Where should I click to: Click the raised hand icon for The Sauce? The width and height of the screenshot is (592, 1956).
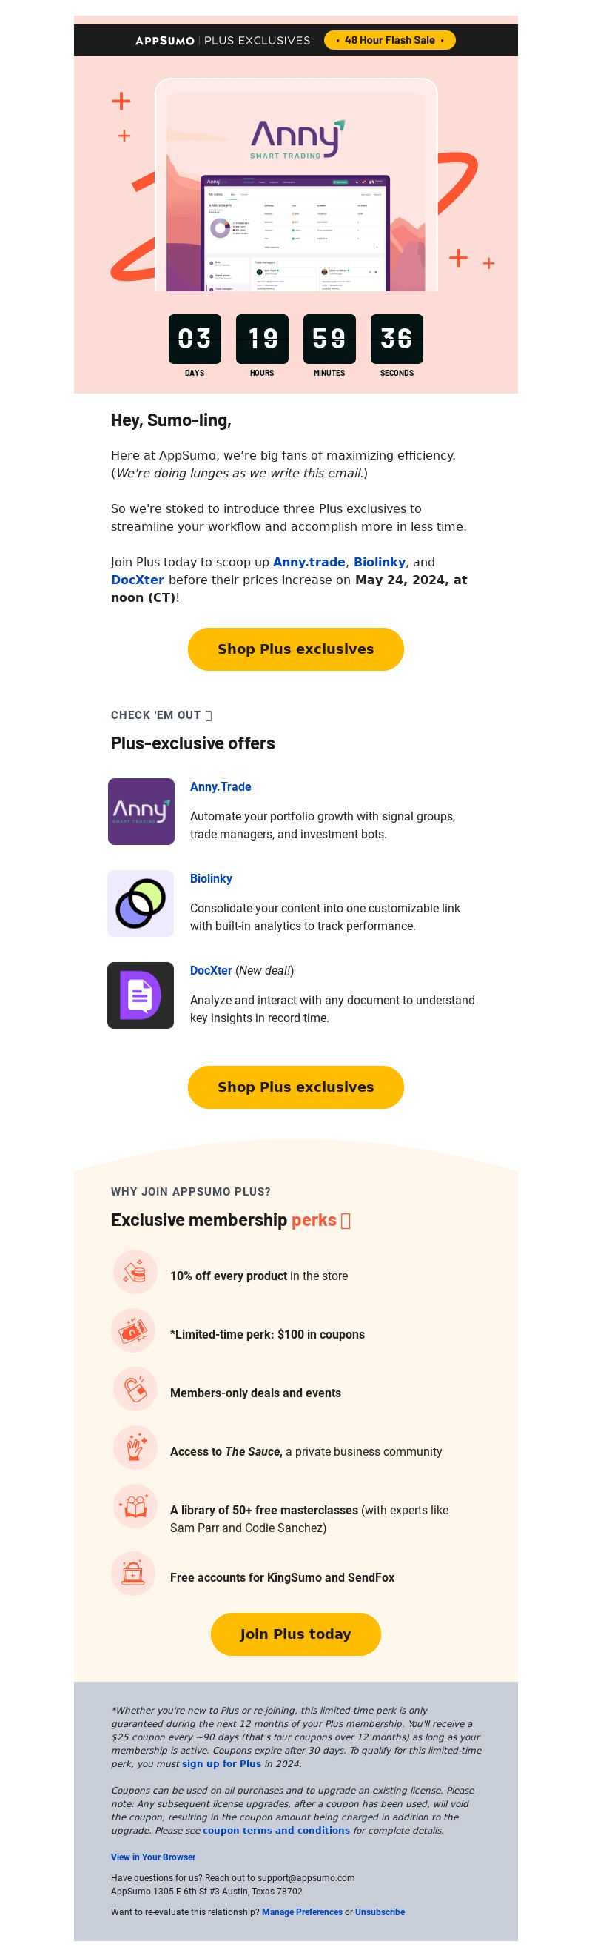135,1448
